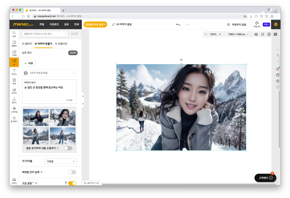The height and width of the screenshot is (198, 290).
Task: Open the 데이터 chart data panel
Action: [14, 91]
